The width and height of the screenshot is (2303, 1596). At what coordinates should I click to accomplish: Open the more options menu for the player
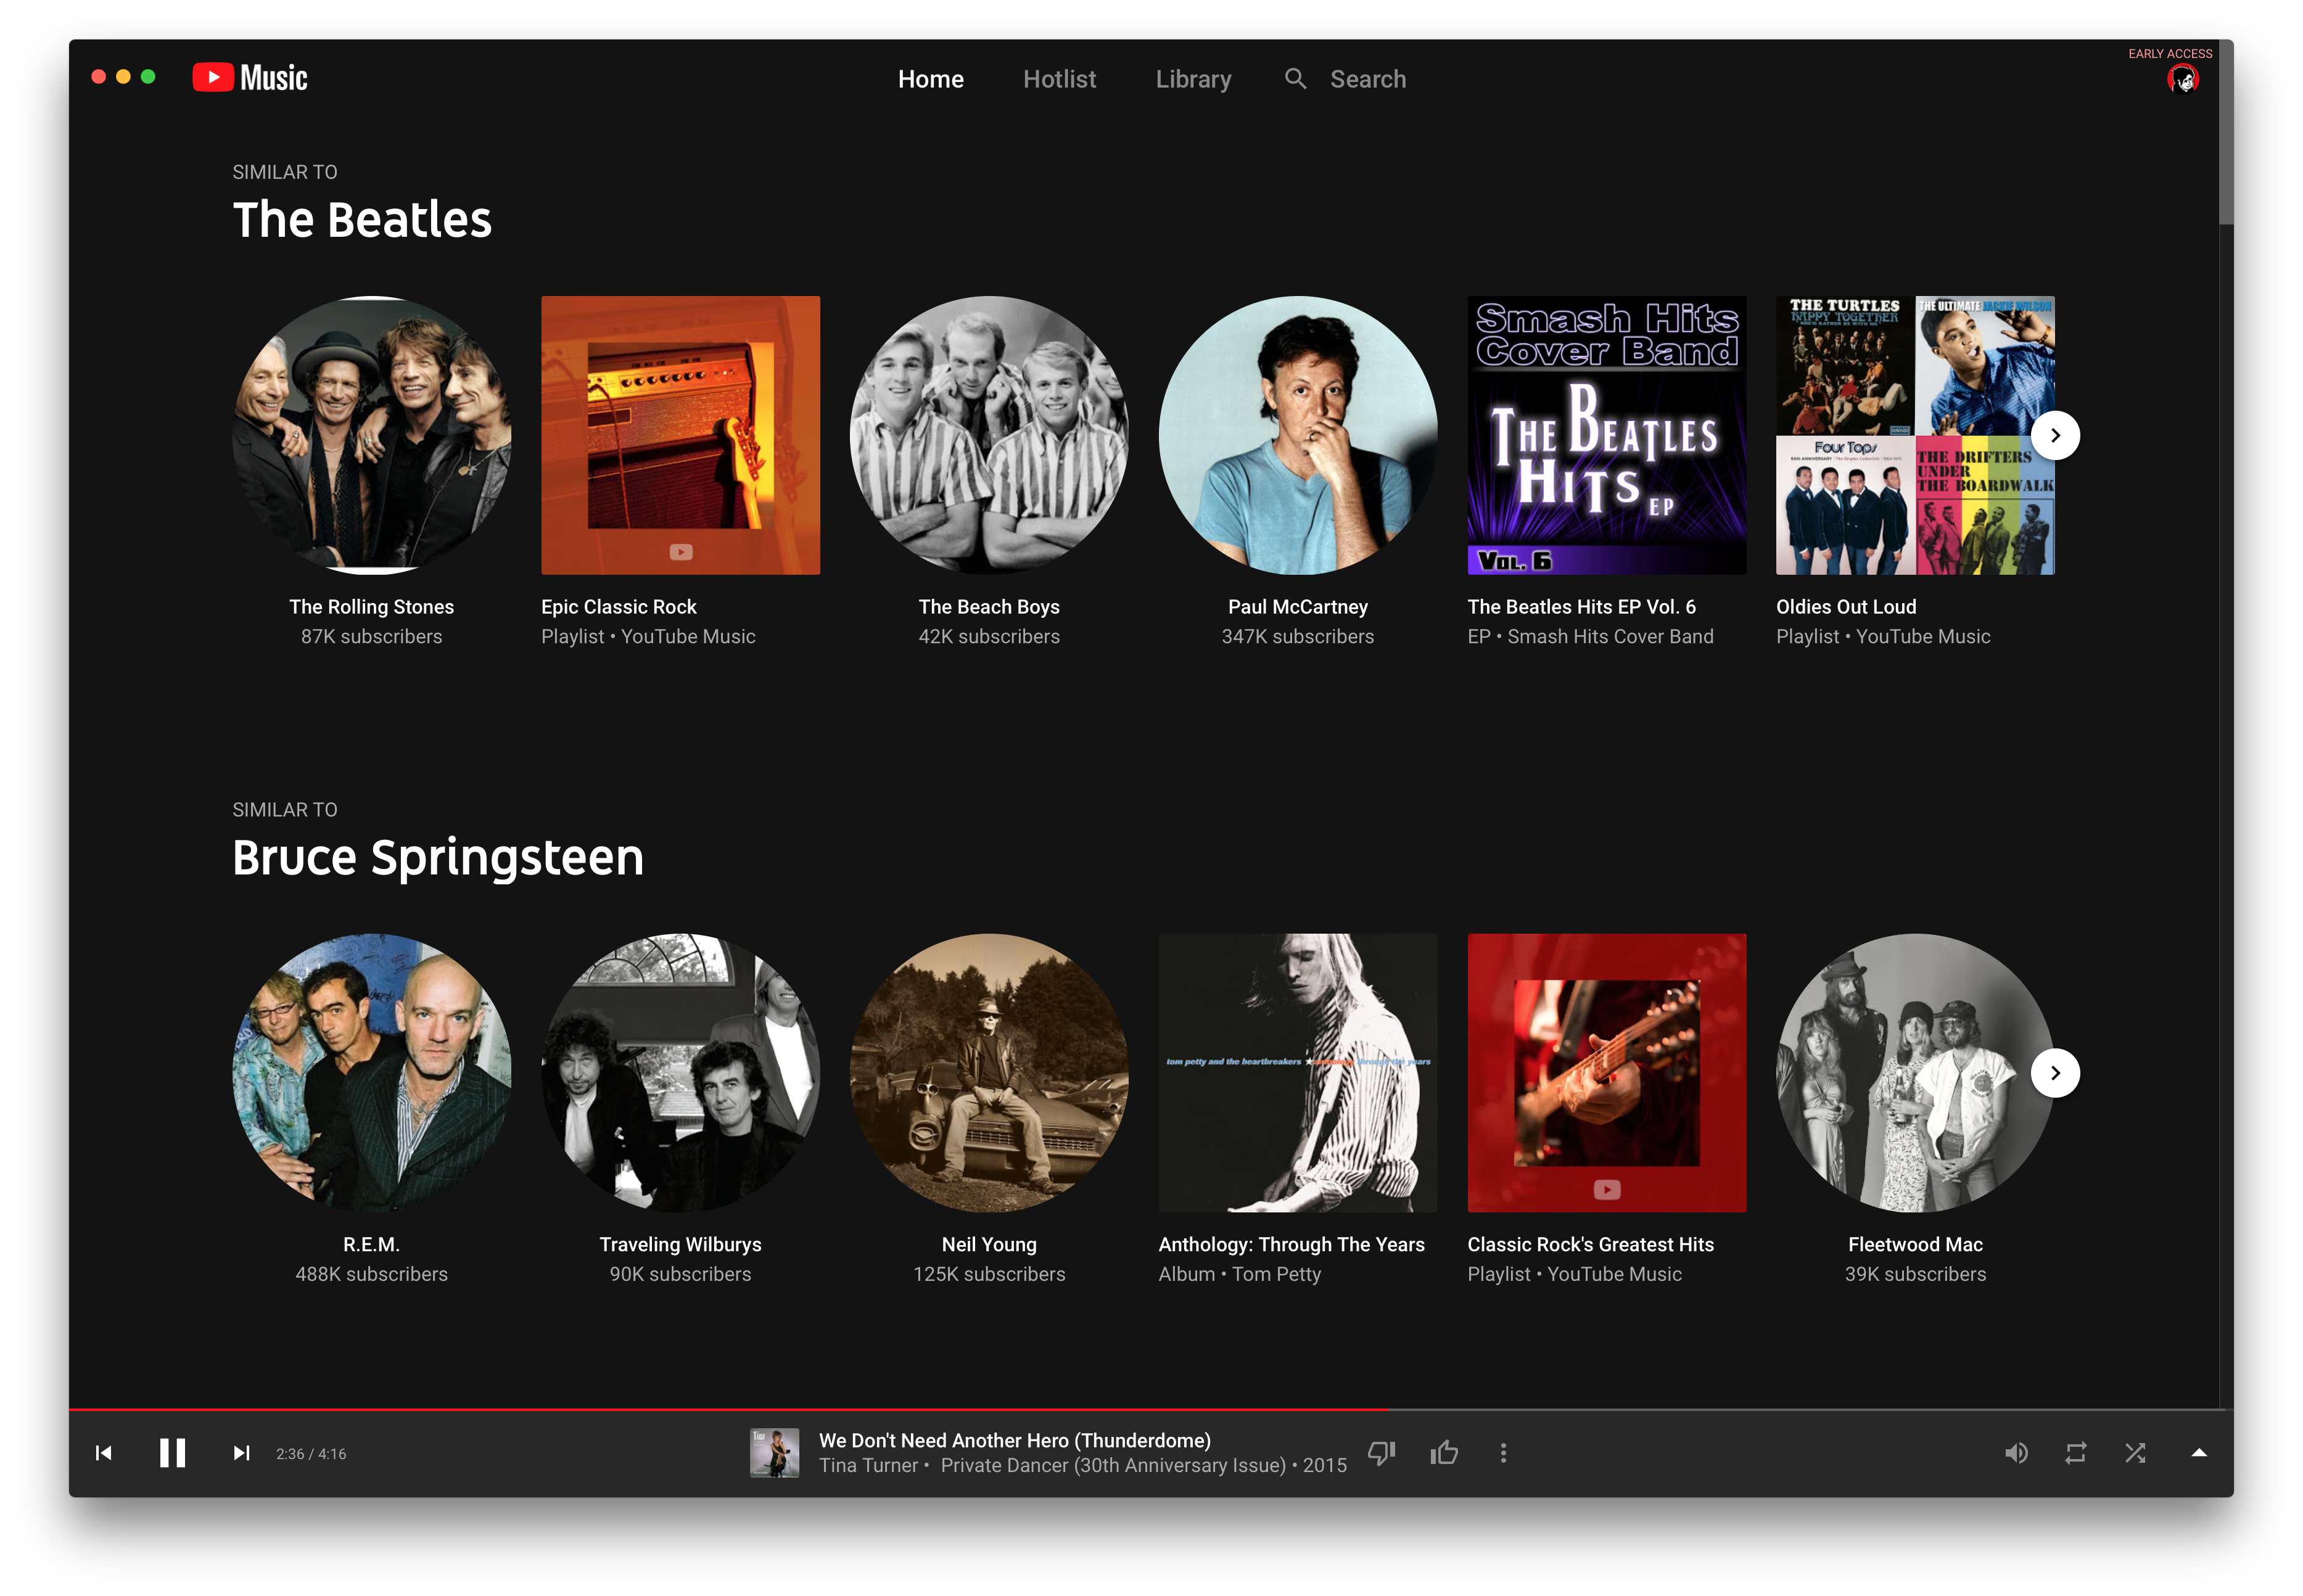click(1503, 1452)
